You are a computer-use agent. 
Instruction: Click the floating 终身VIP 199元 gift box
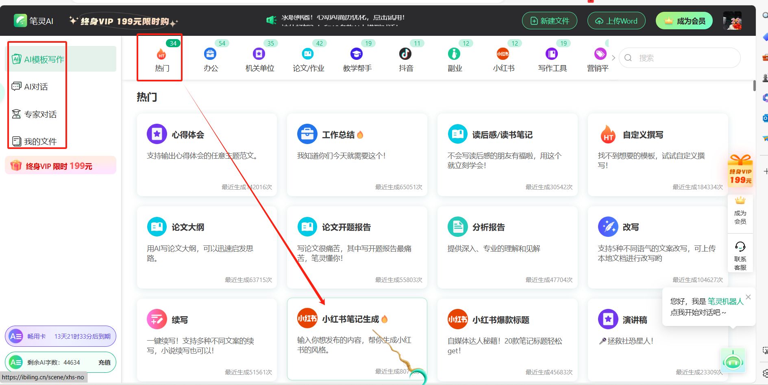coord(740,171)
